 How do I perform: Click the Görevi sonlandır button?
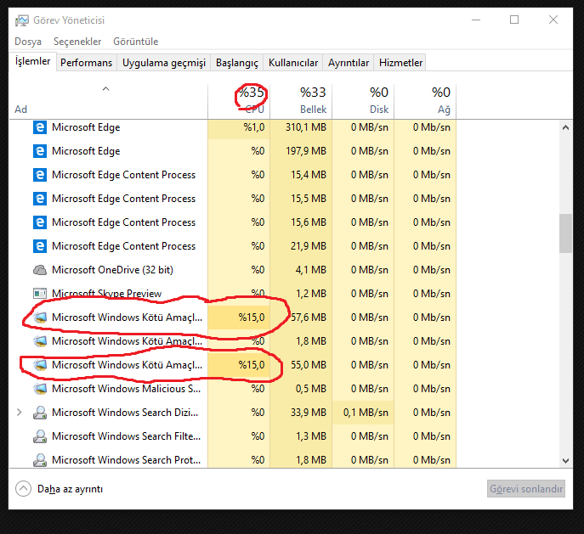click(x=526, y=489)
